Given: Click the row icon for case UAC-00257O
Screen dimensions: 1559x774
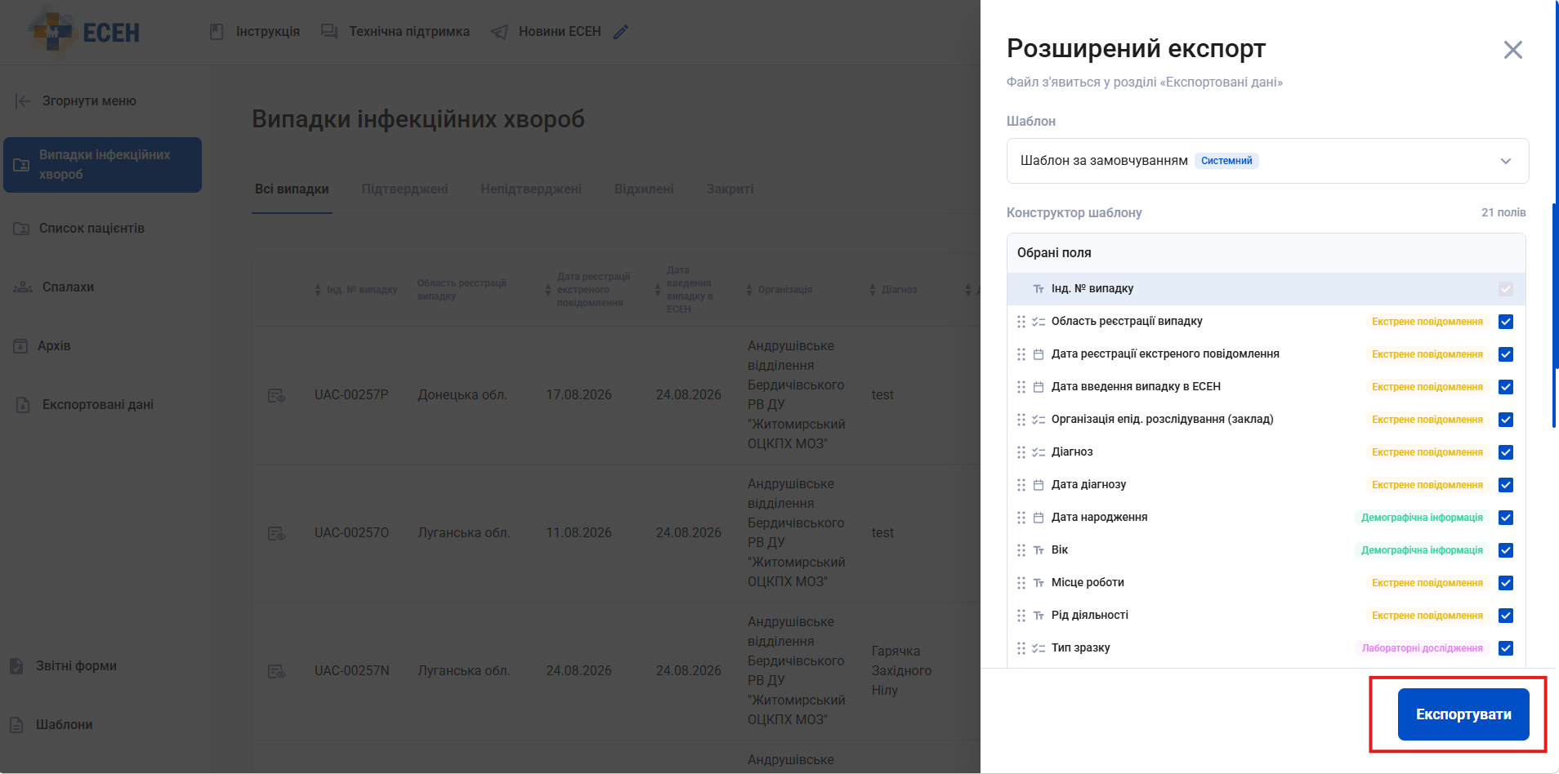Looking at the screenshot, I should [x=276, y=533].
